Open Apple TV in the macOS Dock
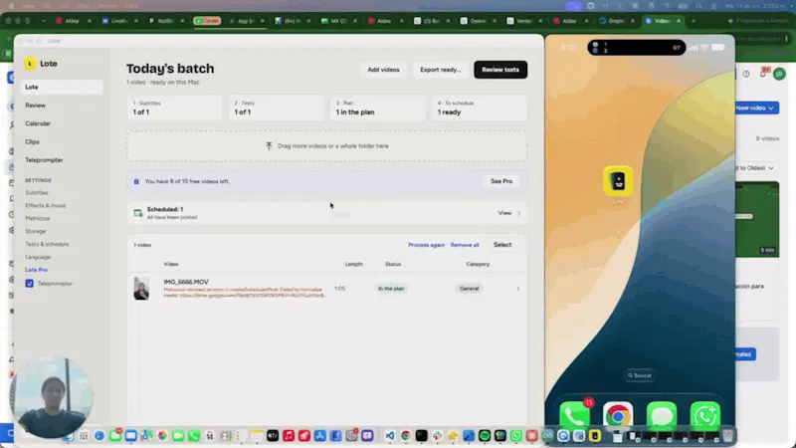796x448 pixels. coord(273,436)
